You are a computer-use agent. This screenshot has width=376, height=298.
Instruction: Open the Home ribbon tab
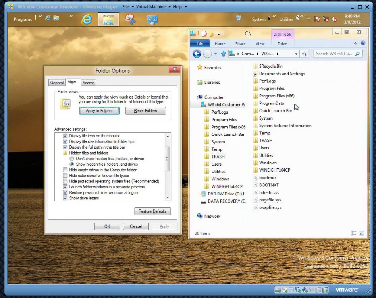click(x=220, y=43)
